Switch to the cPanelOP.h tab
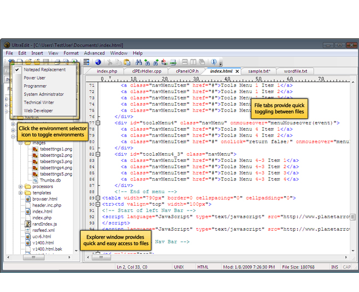The width and height of the screenshot is (359, 292). (x=187, y=71)
